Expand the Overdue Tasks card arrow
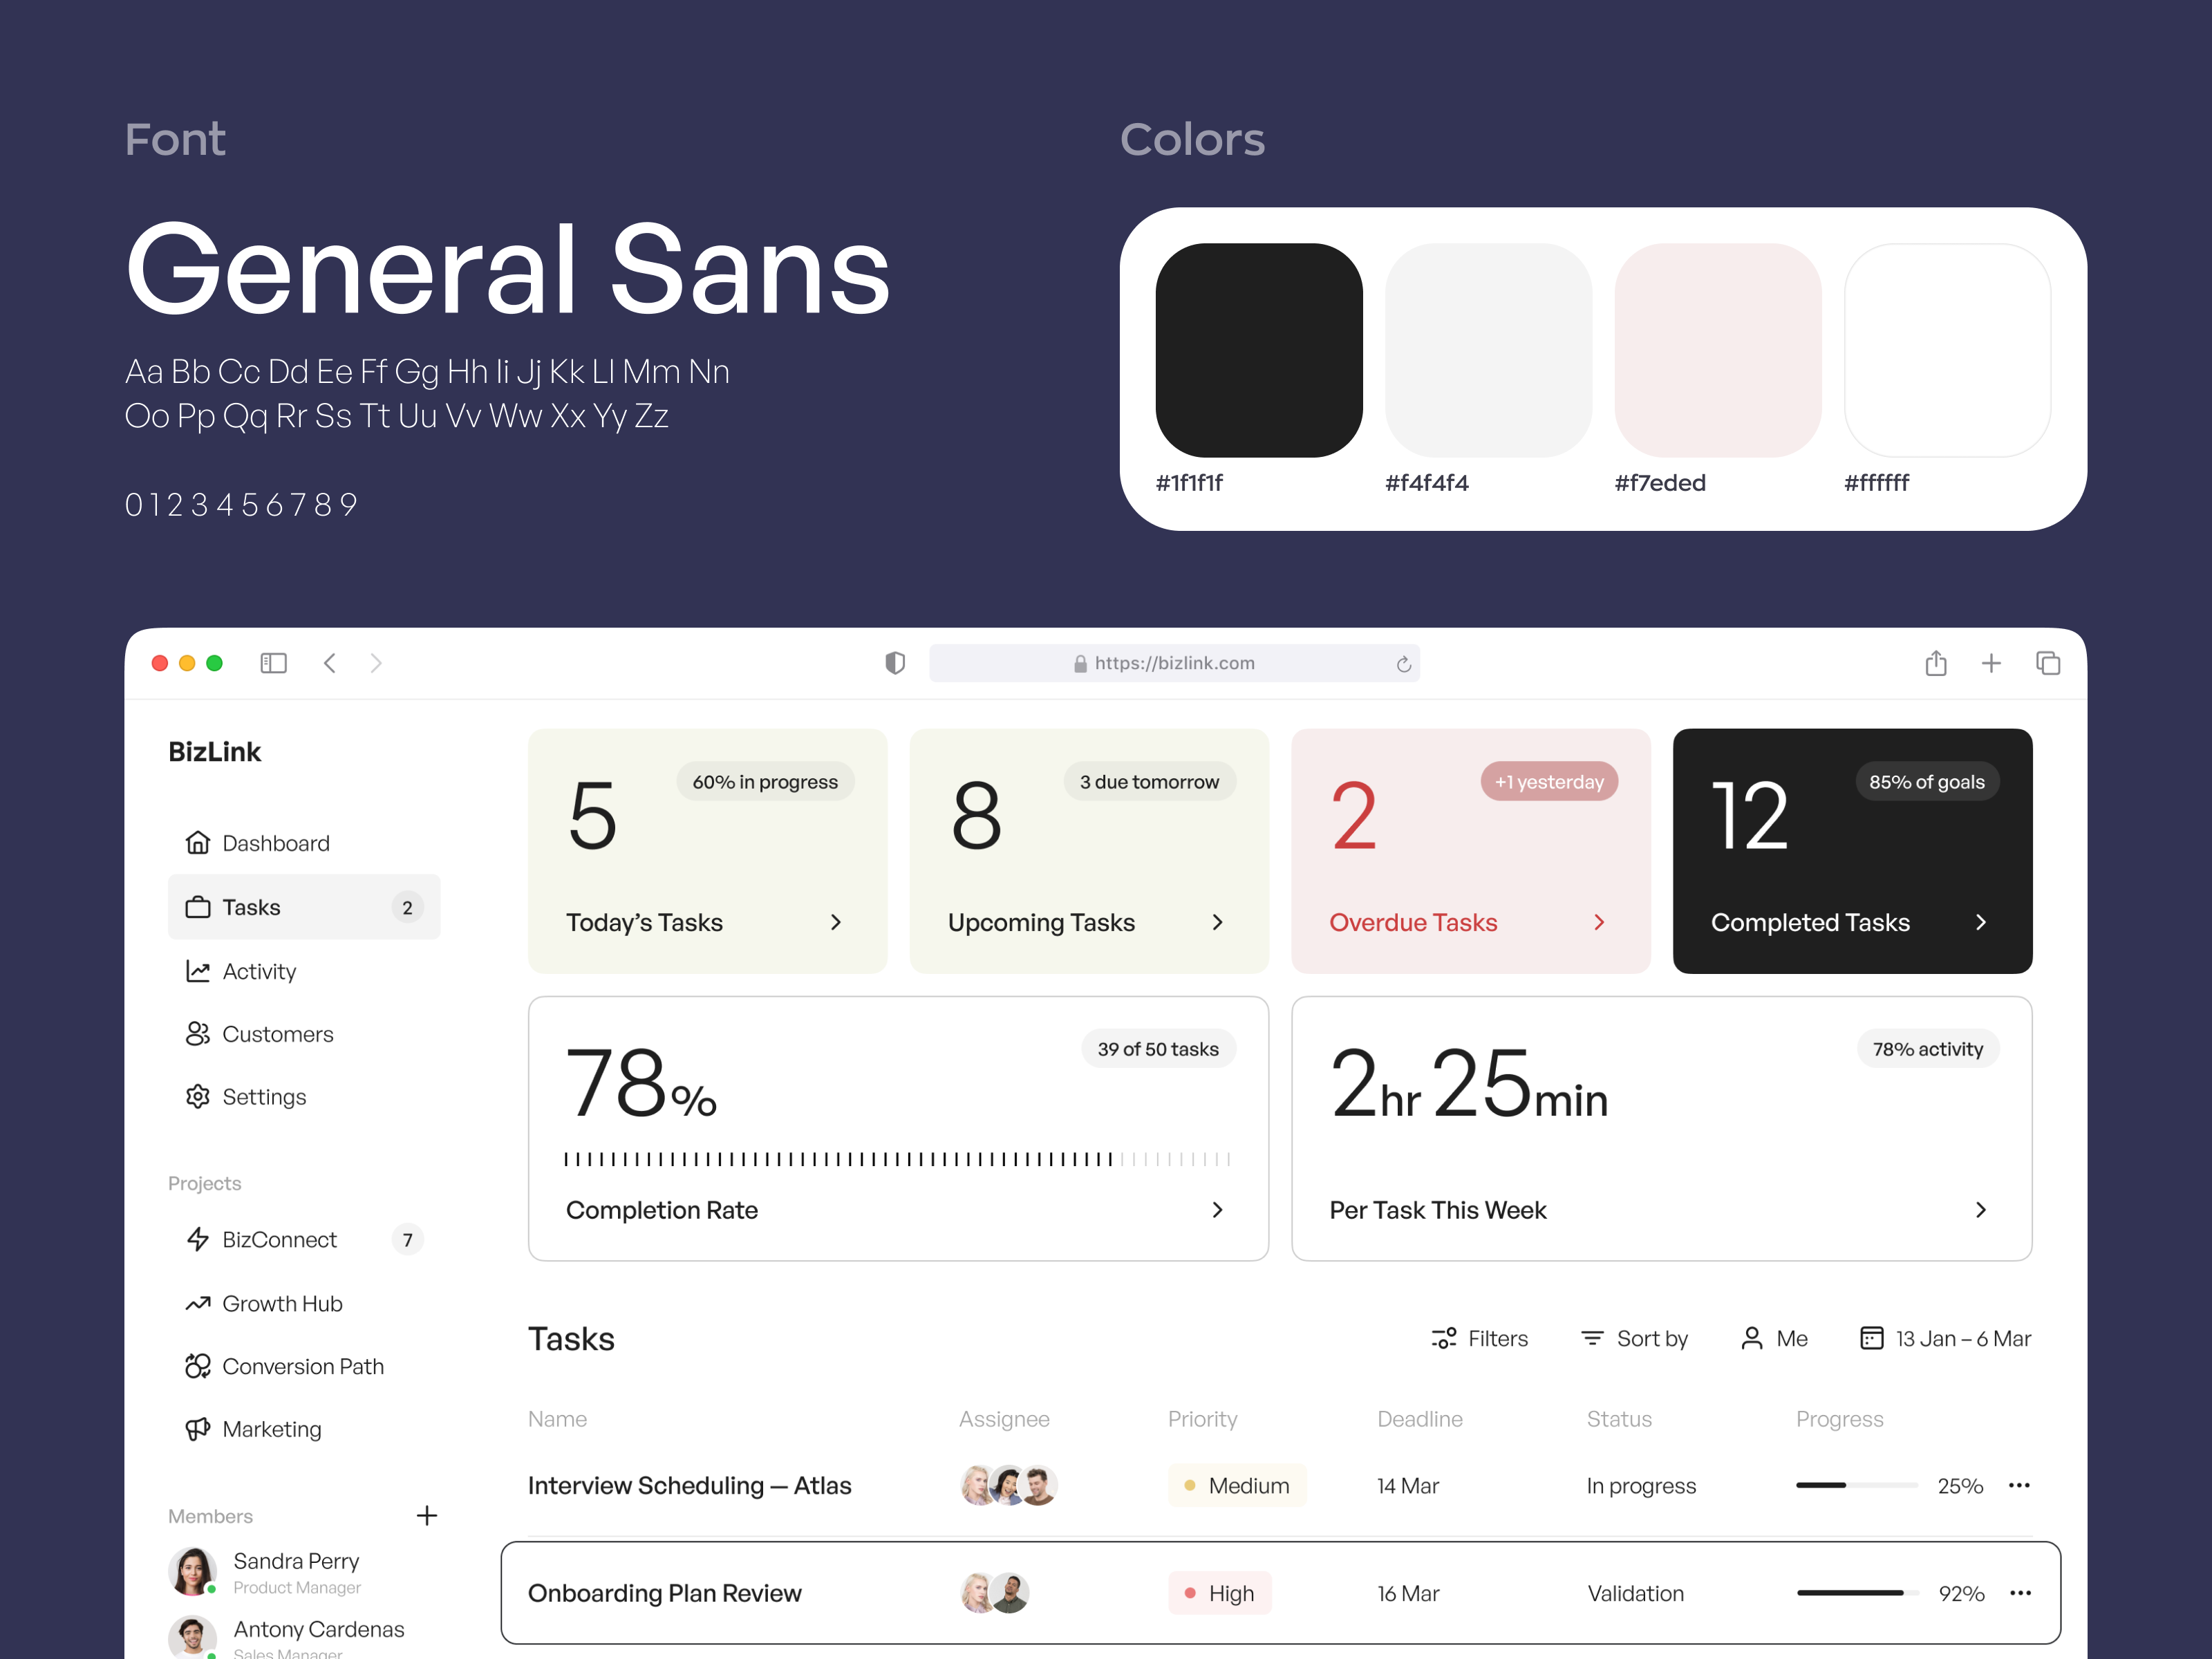The image size is (2212, 1659). click(1599, 922)
